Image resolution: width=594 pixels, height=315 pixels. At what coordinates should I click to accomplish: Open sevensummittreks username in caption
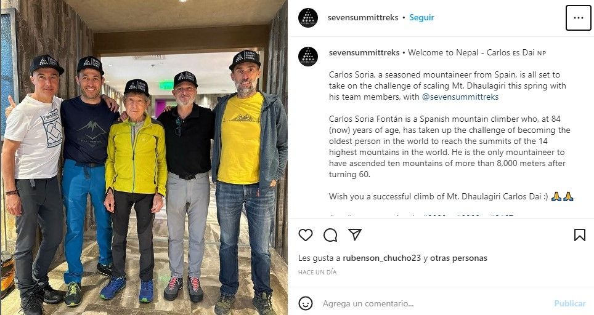tap(364, 52)
